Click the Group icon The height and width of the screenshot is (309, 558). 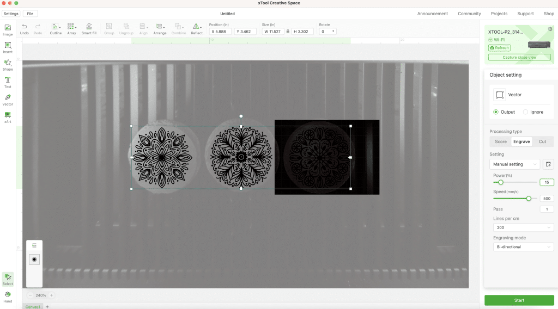[x=109, y=29]
